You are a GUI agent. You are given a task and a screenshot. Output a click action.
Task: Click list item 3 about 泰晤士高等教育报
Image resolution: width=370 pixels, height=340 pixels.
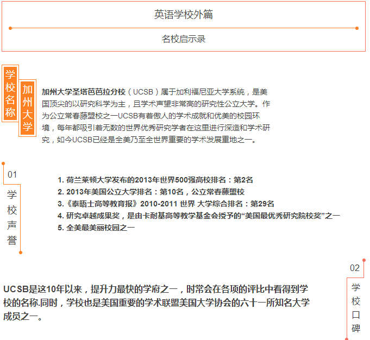166,204
